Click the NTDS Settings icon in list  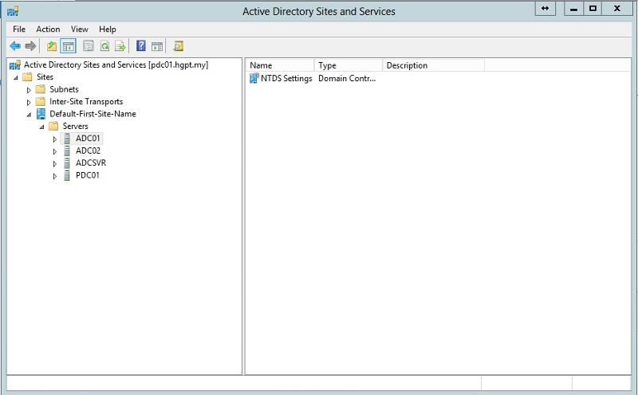254,78
